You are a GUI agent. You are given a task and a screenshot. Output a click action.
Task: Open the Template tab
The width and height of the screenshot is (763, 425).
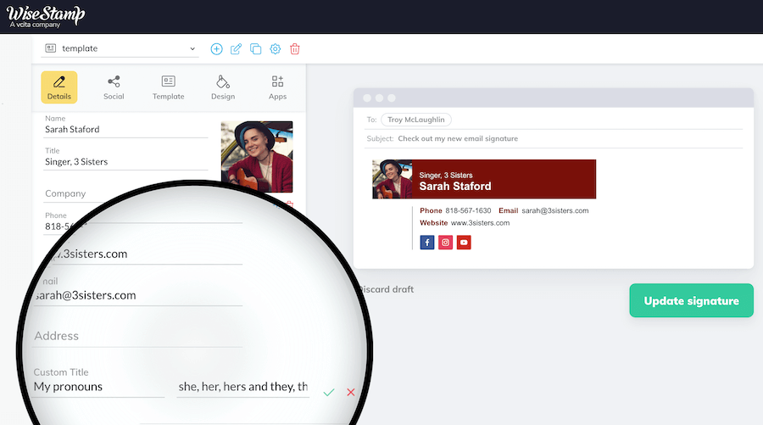(x=169, y=87)
